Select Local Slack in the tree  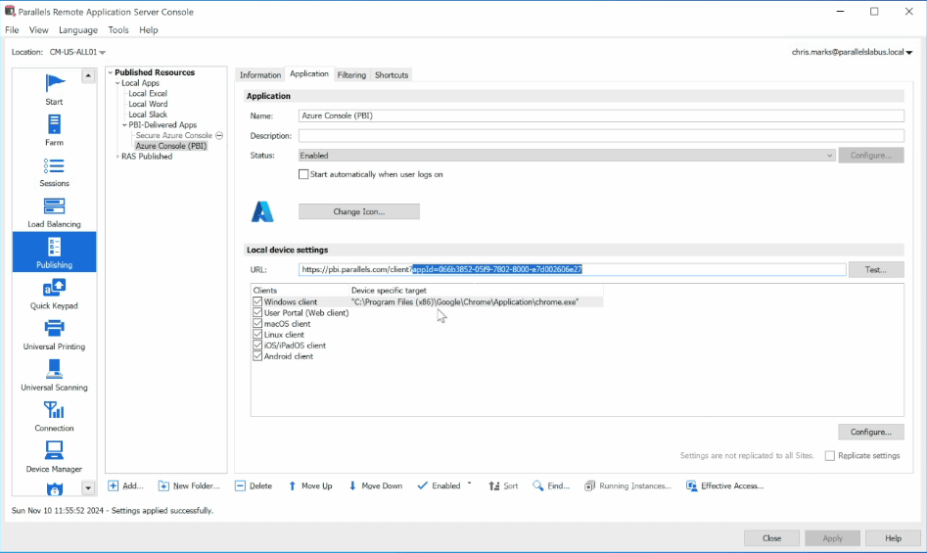tap(148, 115)
